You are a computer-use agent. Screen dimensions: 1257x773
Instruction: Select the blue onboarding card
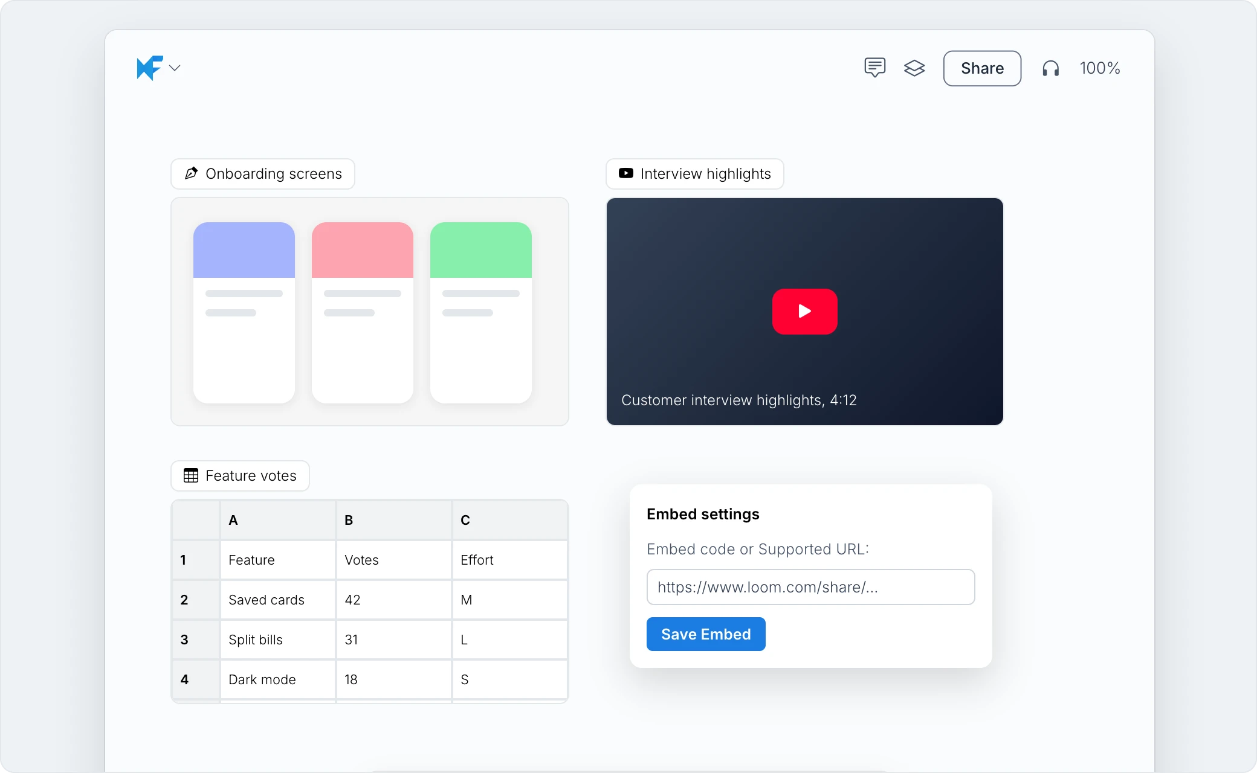click(x=244, y=312)
